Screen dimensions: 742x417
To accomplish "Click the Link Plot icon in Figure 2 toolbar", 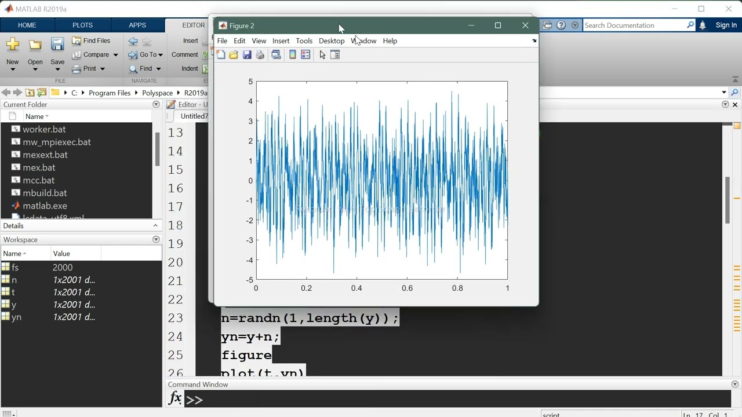I will (x=276, y=54).
